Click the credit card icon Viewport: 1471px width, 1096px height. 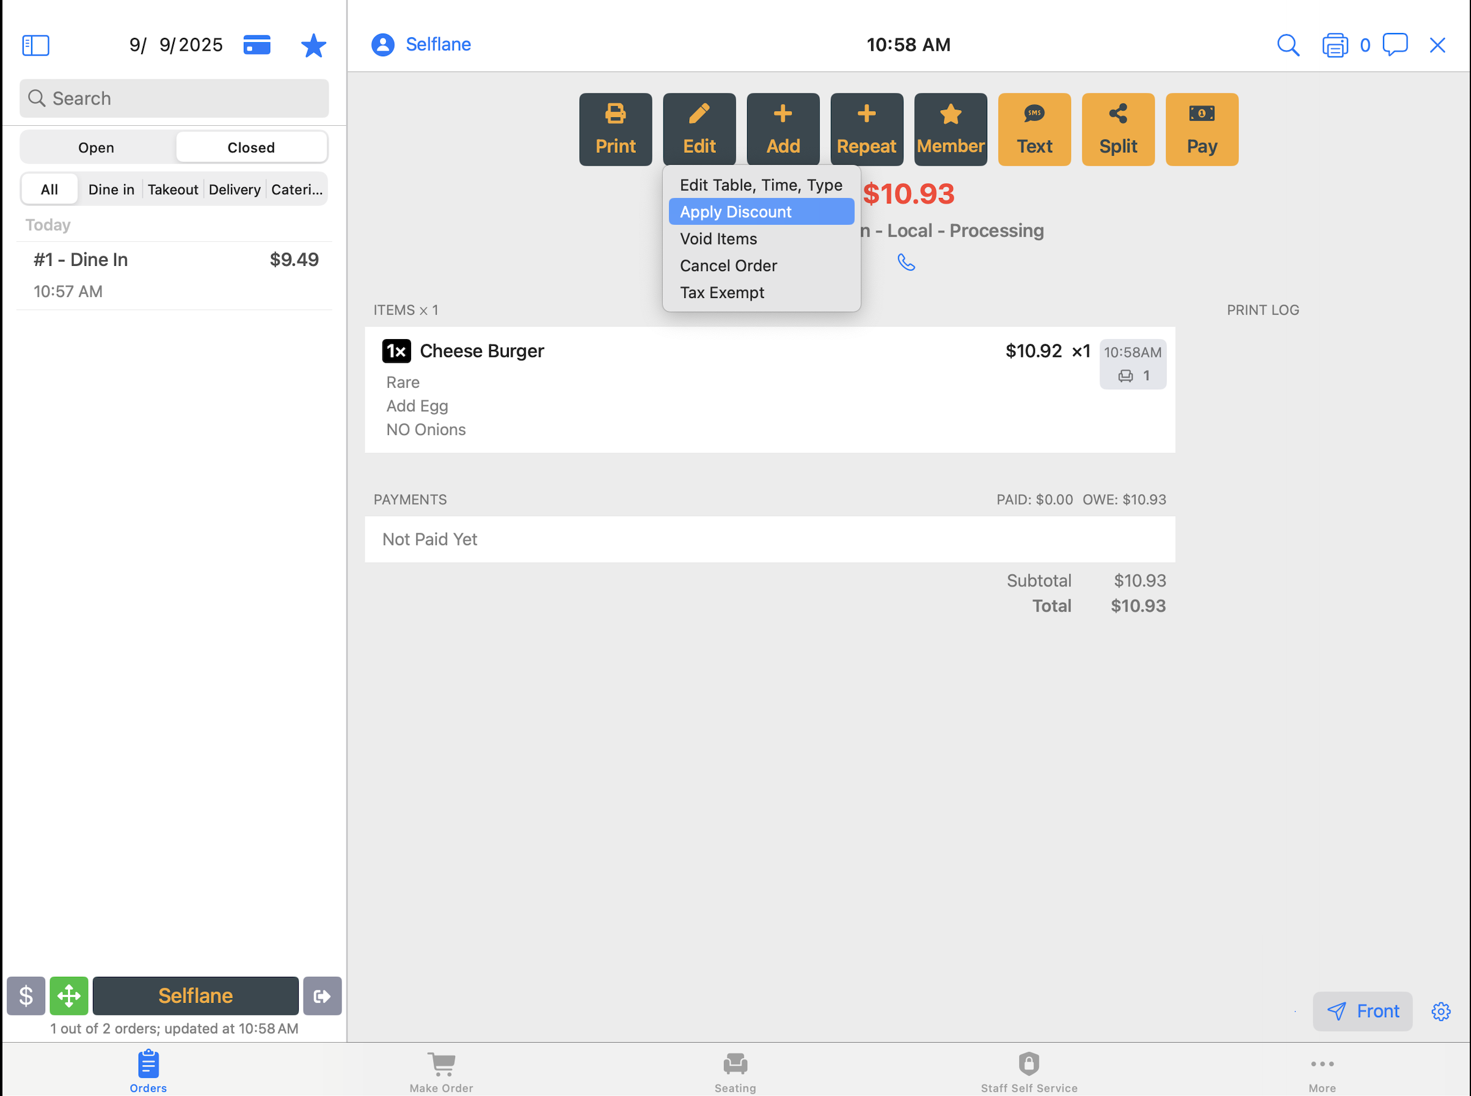(257, 45)
